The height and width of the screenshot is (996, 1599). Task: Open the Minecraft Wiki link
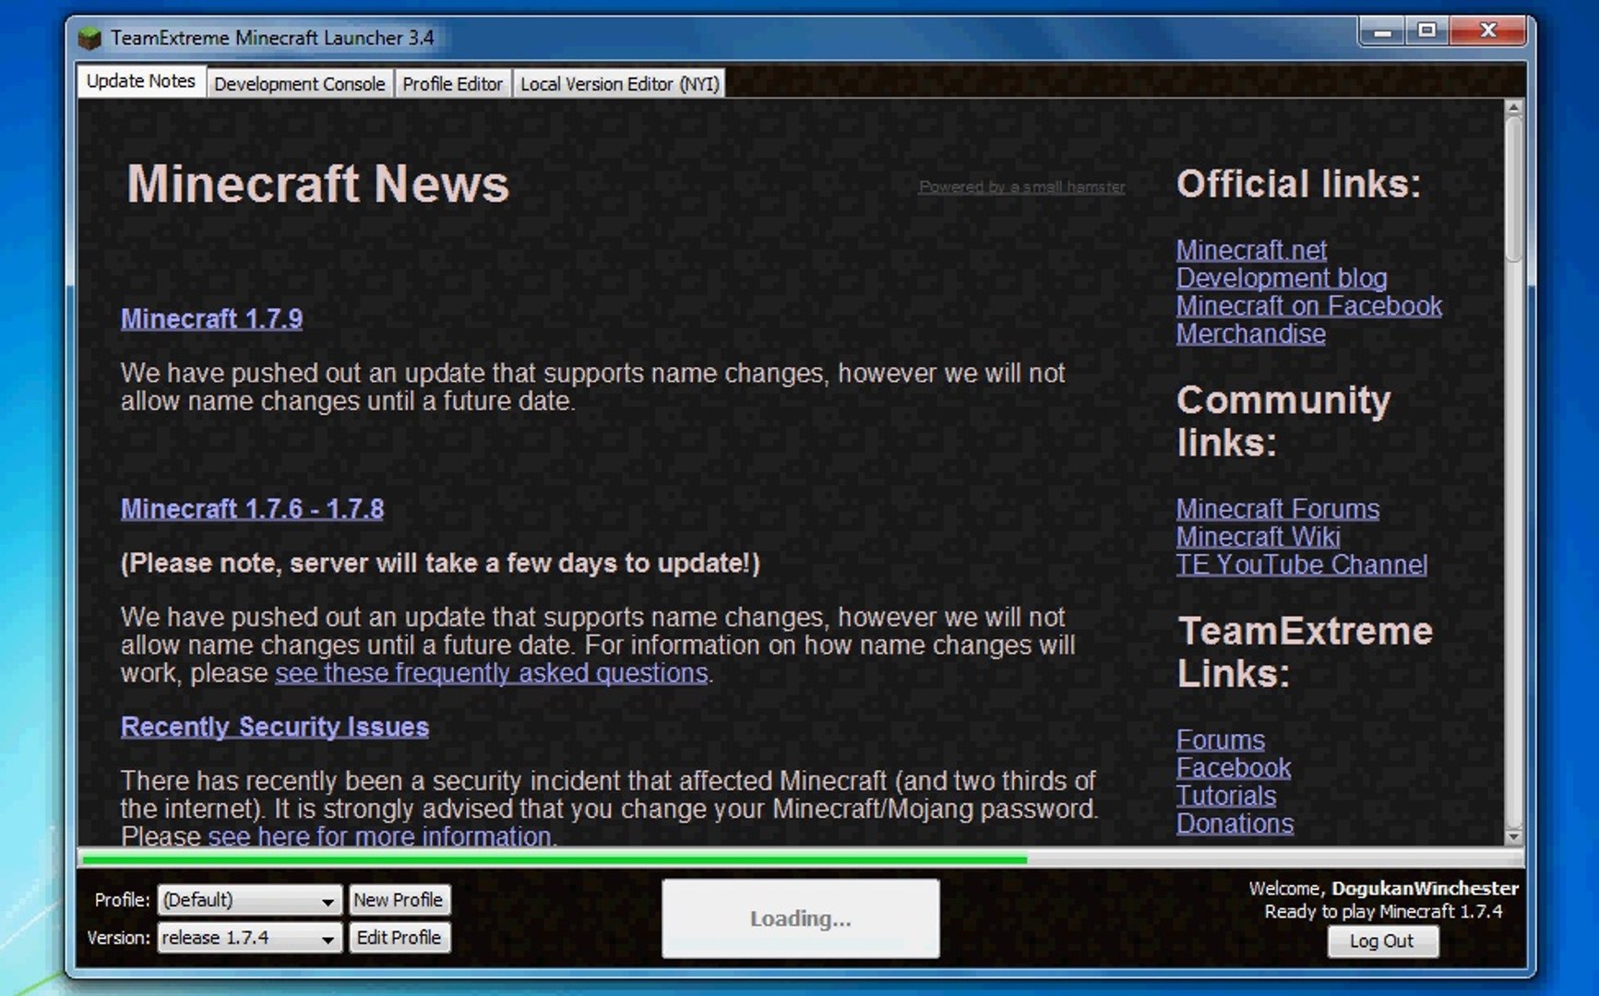coord(1258,537)
